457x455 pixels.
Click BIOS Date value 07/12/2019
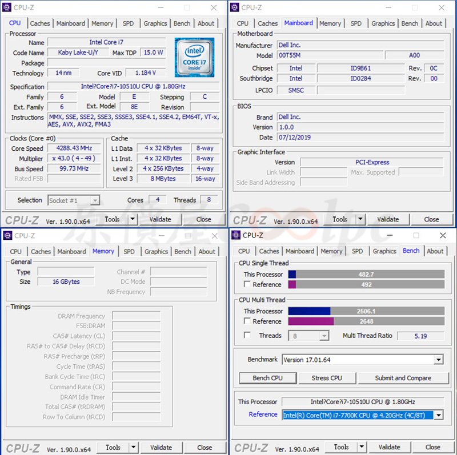point(360,137)
